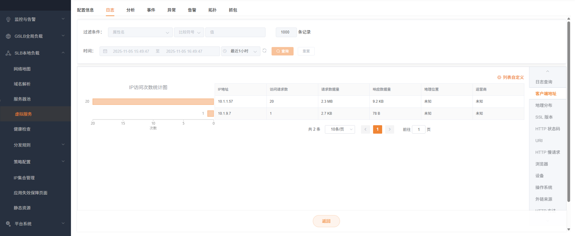Collapse the right panel with up chevron
The width and height of the screenshot is (575, 236).
[x=547, y=72]
